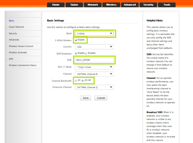193x143 pixels.
Task: Open the Band dropdown showing 2.4GHz
Action: click(x=94, y=34)
